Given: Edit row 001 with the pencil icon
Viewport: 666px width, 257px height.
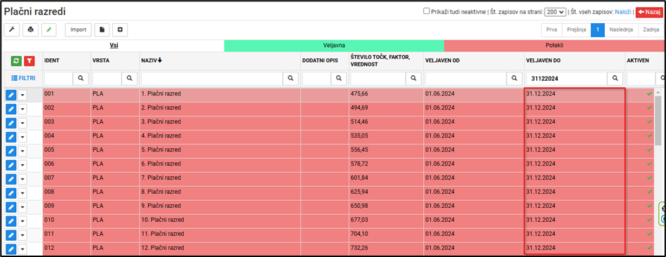Looking at the screenshot, I should [11, 95].
